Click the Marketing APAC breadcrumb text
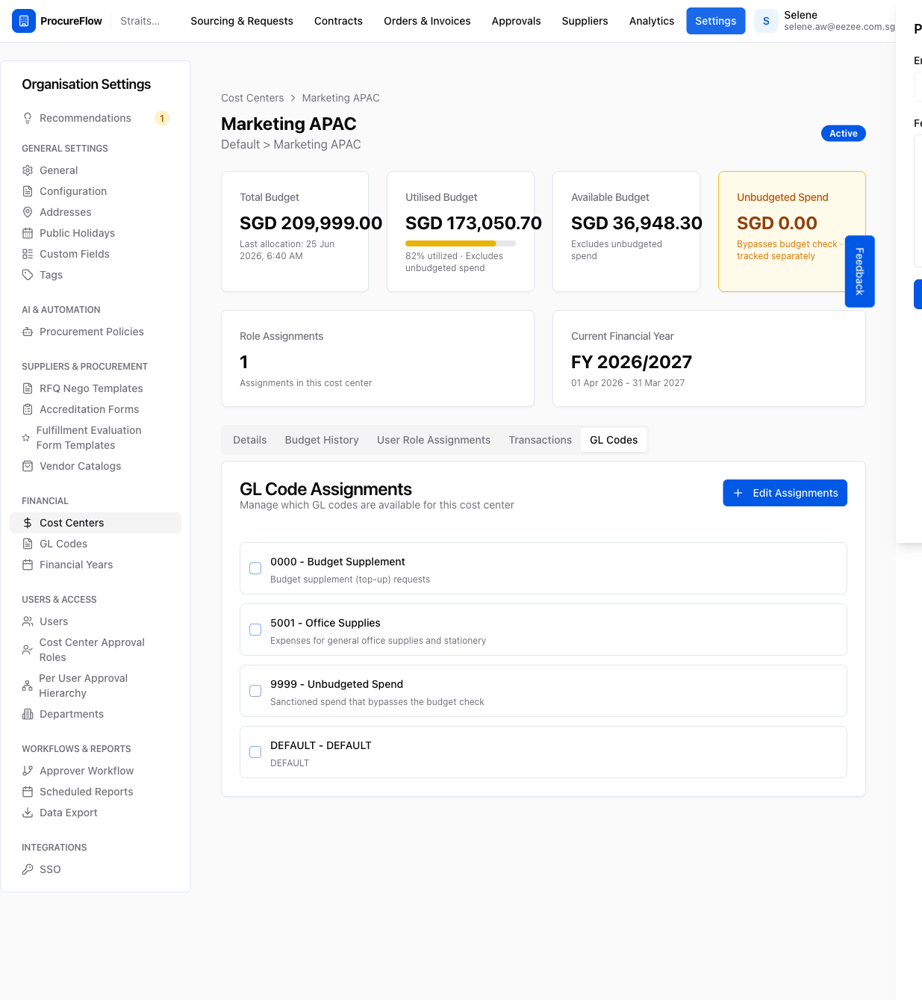 340,98
